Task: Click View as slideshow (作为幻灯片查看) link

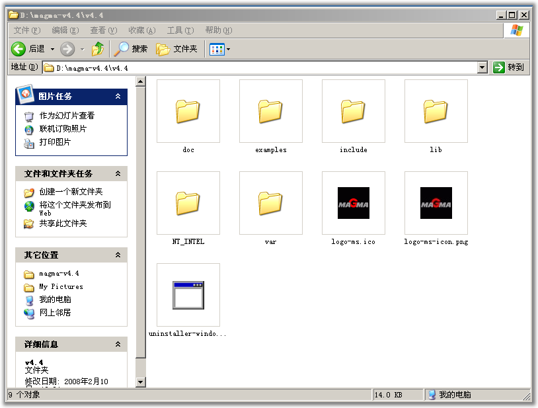Action: [67, 116]
